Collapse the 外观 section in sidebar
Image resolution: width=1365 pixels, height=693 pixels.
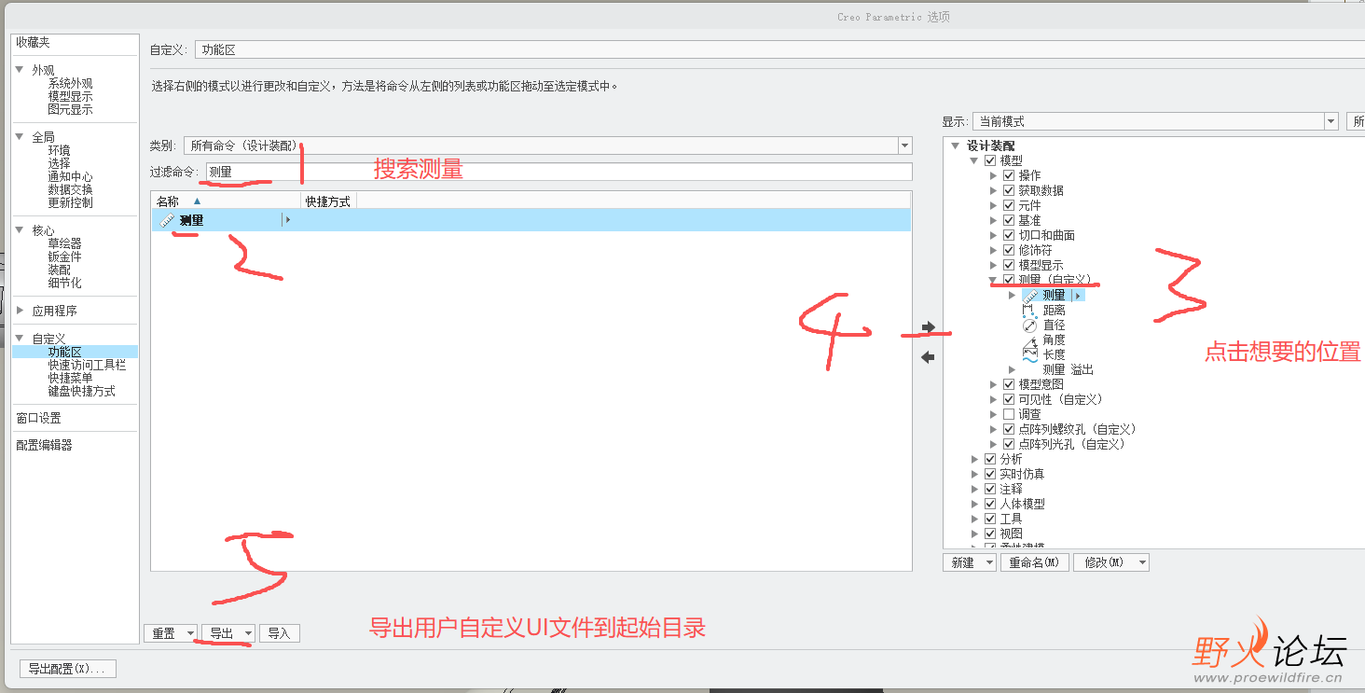point(20,70)
